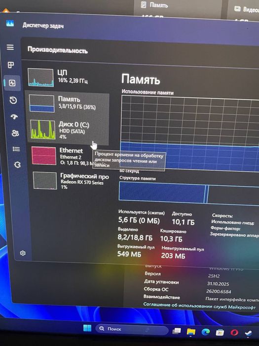Click the 8,2/18,8 ГБ committed value
The width and height of the screenshot is (259, 346).
135,237
